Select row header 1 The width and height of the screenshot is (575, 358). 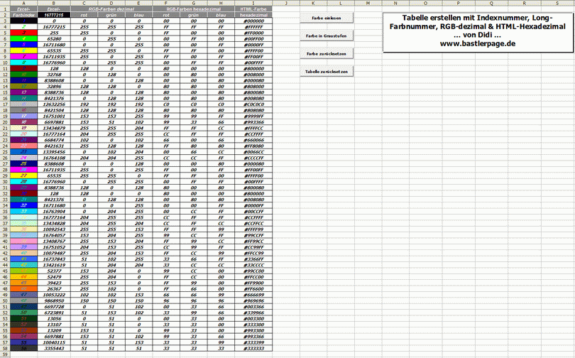pyautogui.click(x=5, y=9)
